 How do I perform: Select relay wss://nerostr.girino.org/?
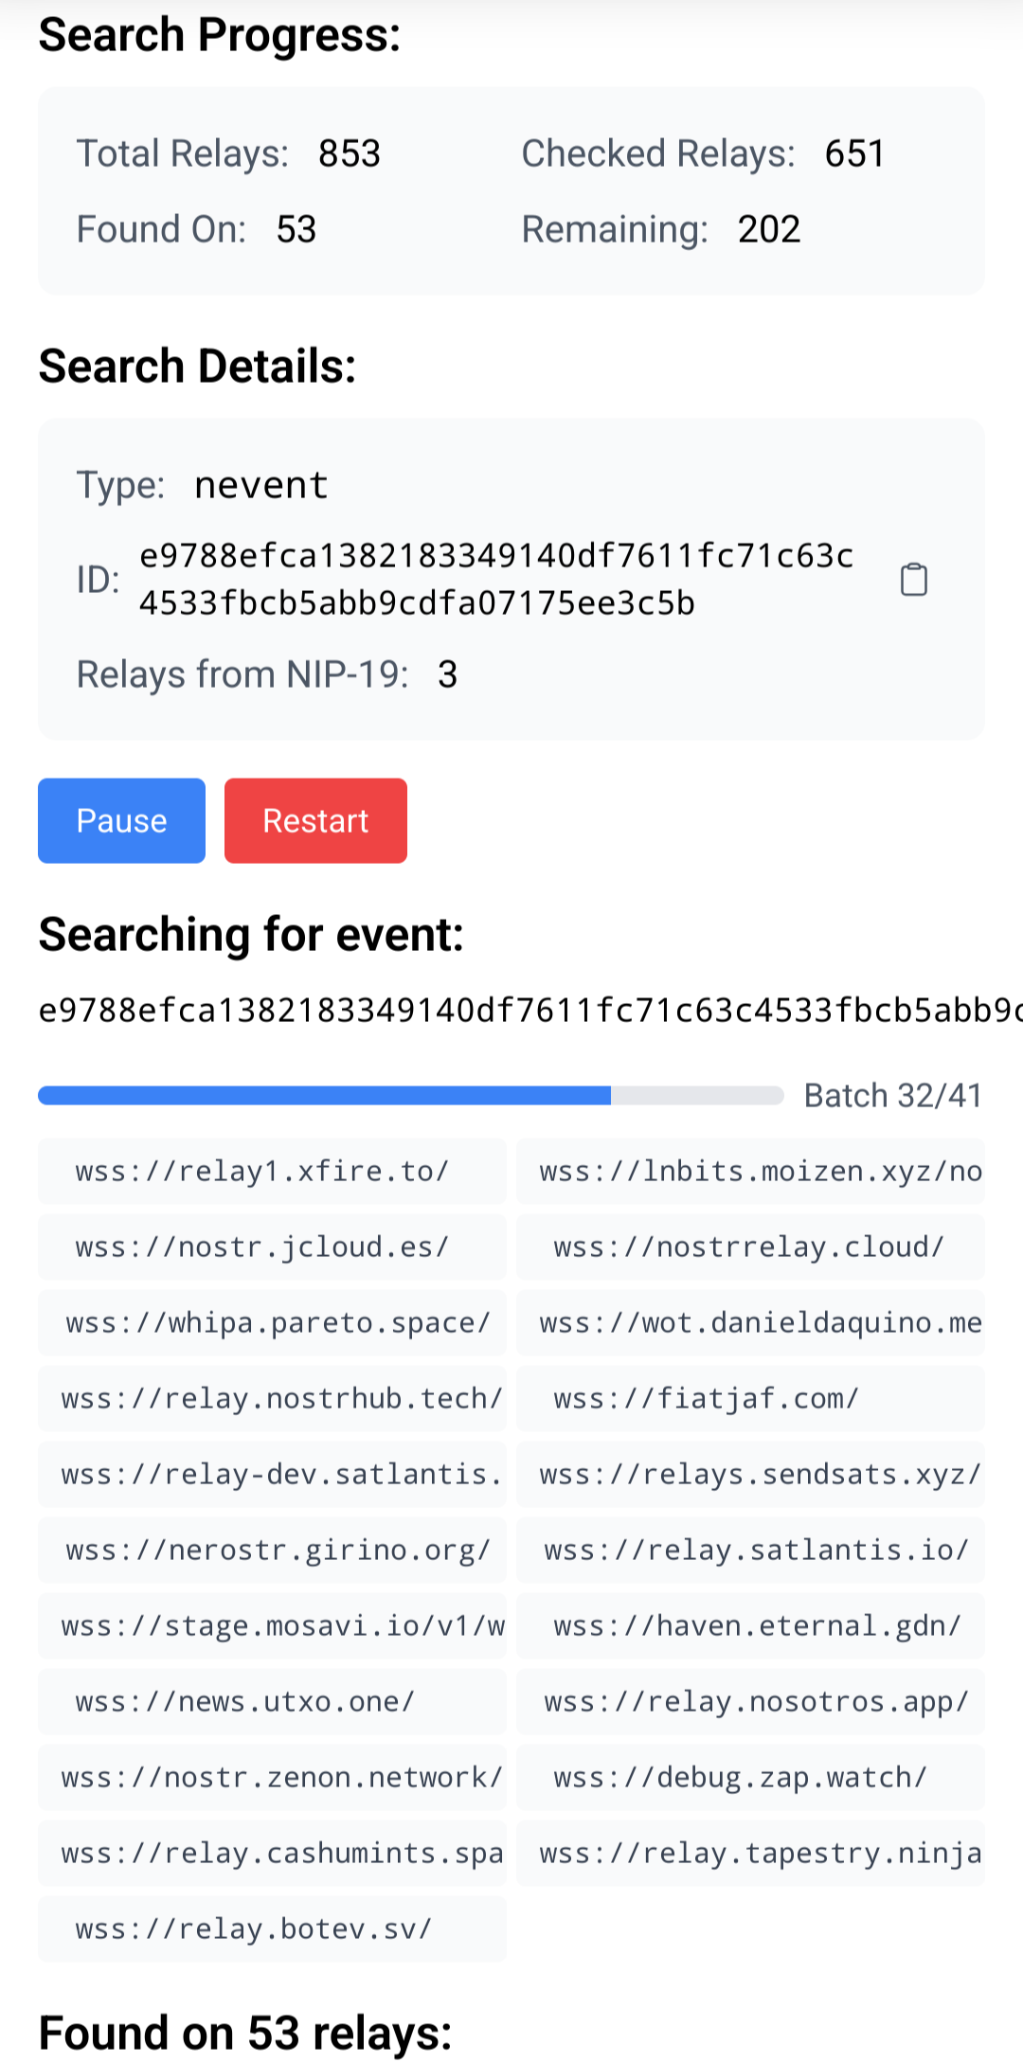[x=272, y=1551]
